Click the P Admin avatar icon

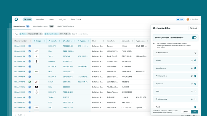pyautogui.click(x=188, y=19)
